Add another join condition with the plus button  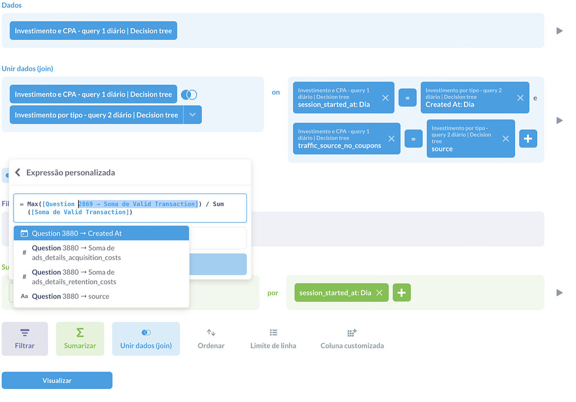[x=528, y=139]
